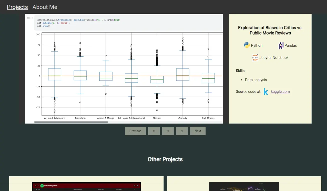Click the boxplot notebook screenshot image
The height and width of the screenshot is (191, 327).
124,68
